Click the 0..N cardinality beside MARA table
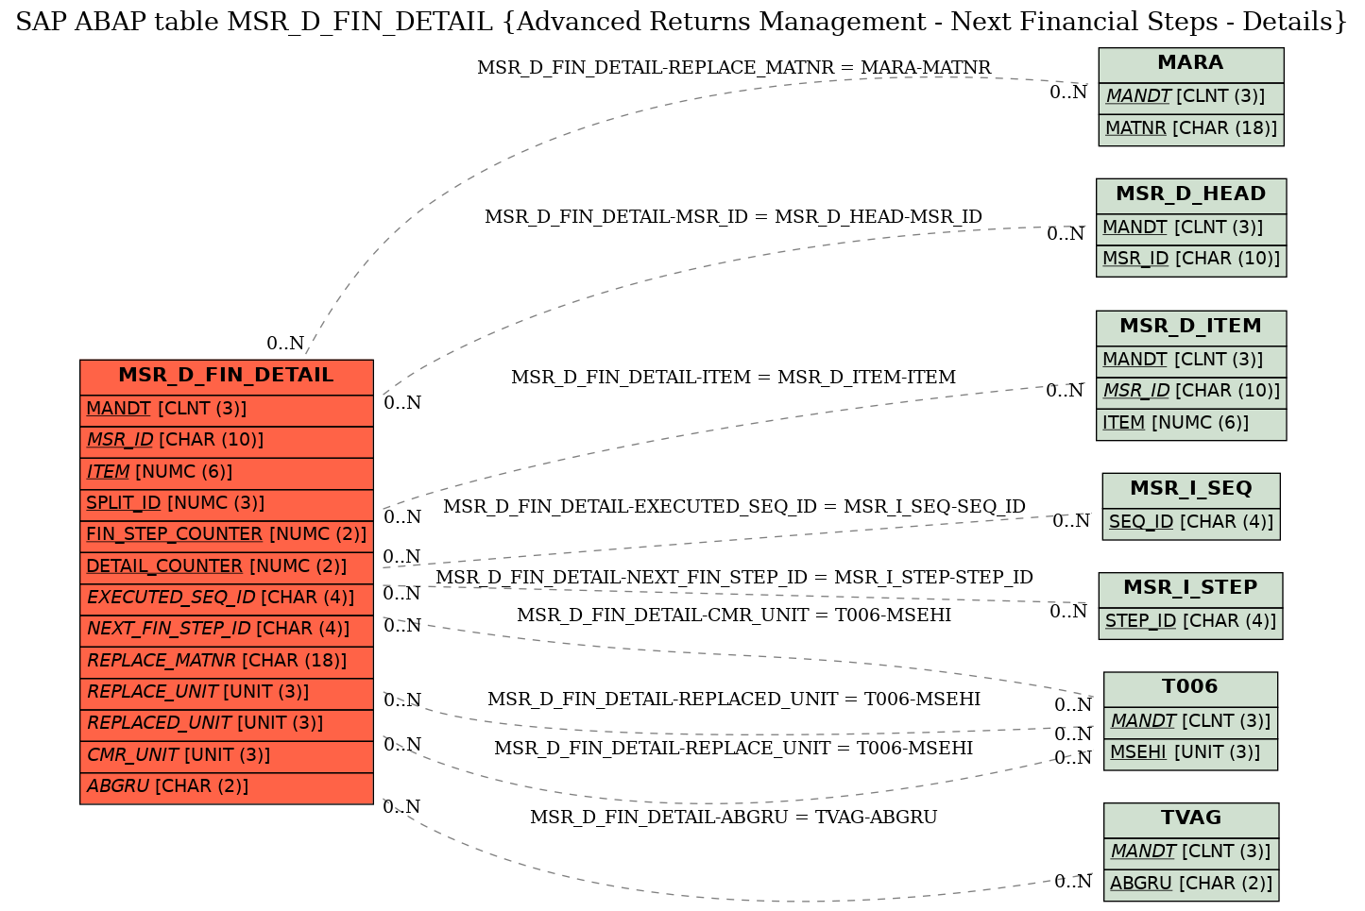1365x911 pixels. [x=1069, y=93]
